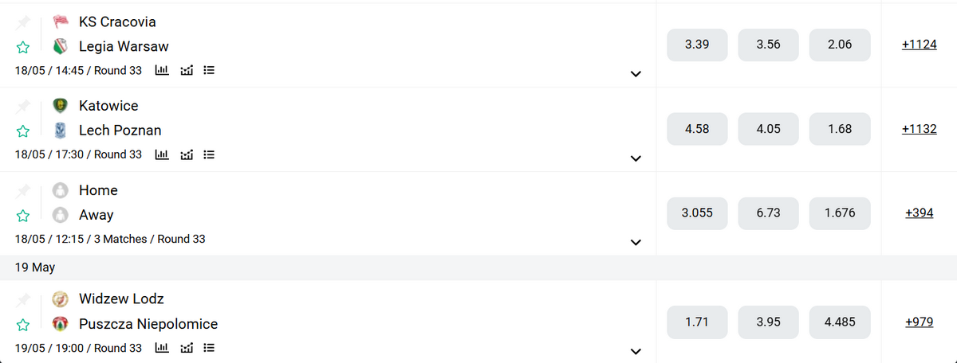Open trend chart icon for Katowice match

point(187,154)
